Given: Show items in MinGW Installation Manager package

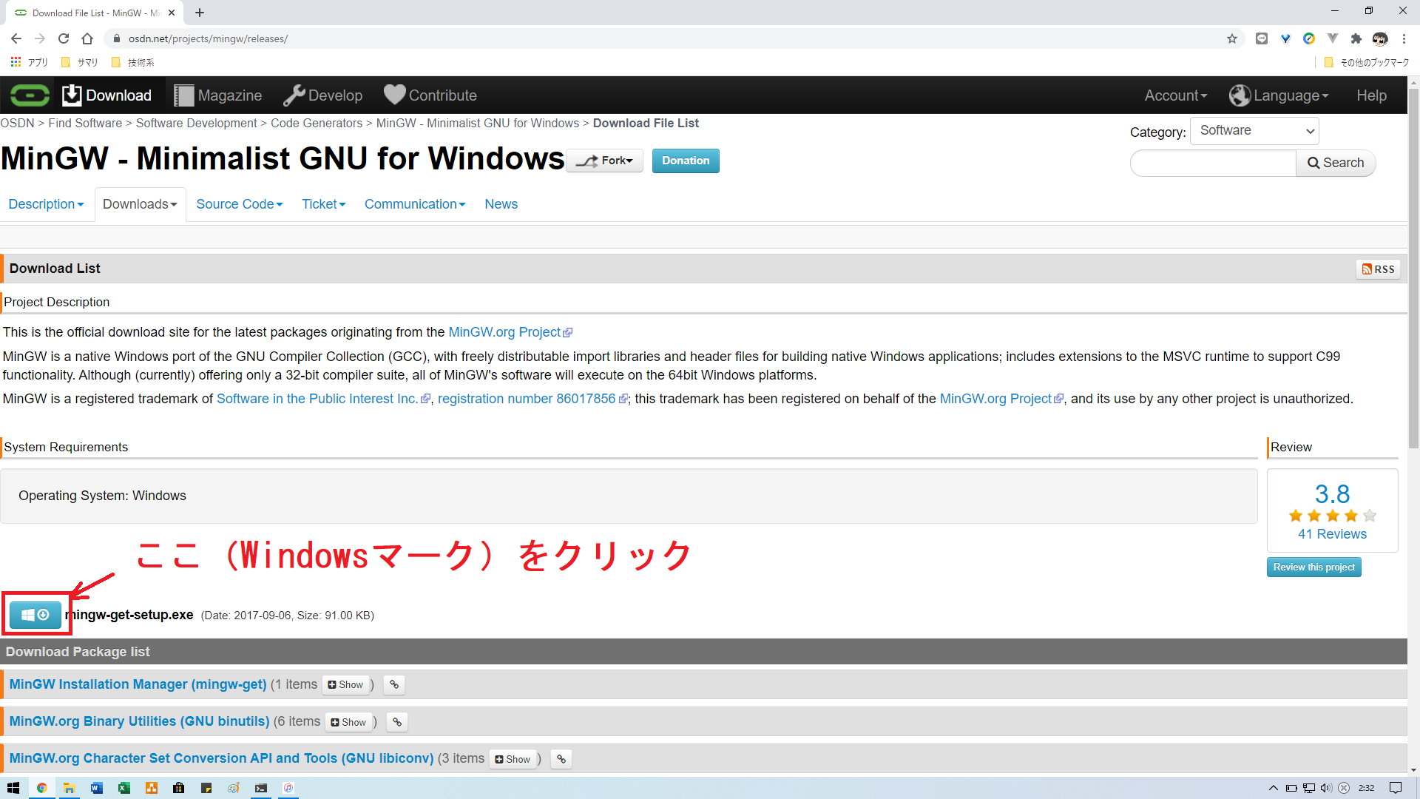Looking at the screenshot, I should [x=346, y=685].
